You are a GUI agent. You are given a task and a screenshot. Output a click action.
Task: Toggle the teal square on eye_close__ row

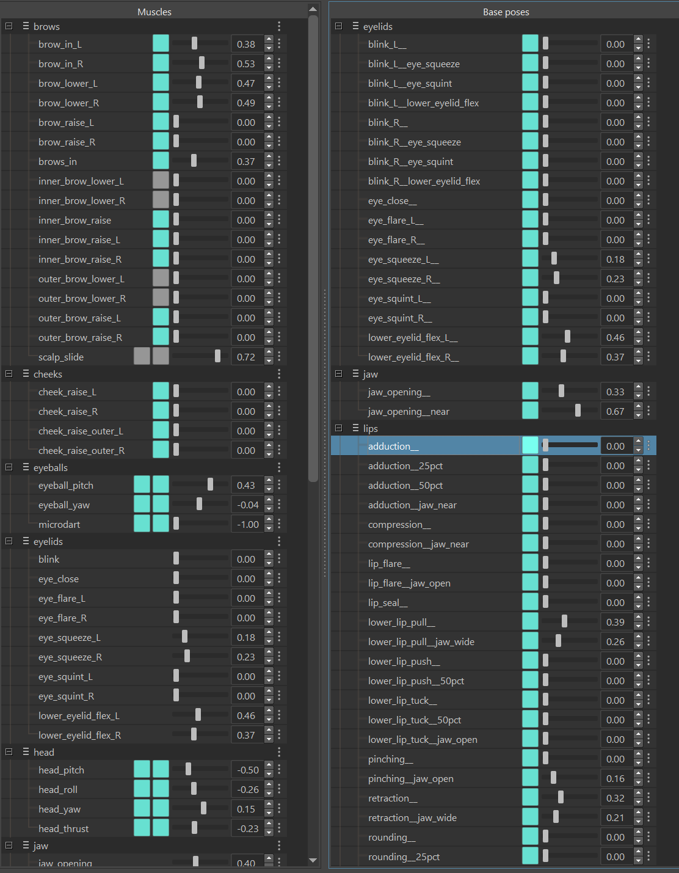tap(530, 200)
